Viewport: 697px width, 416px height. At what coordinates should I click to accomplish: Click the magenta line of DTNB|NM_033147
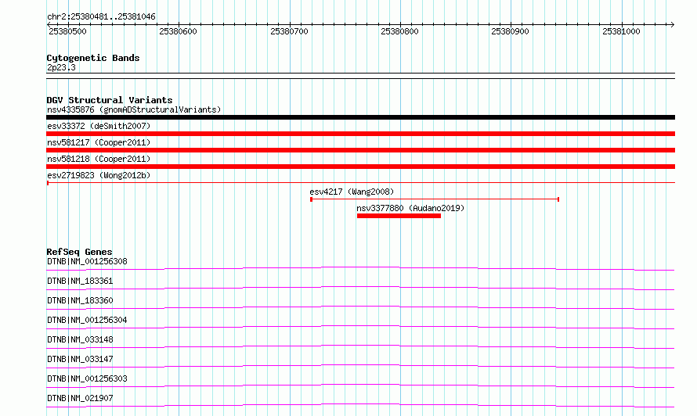360,366
